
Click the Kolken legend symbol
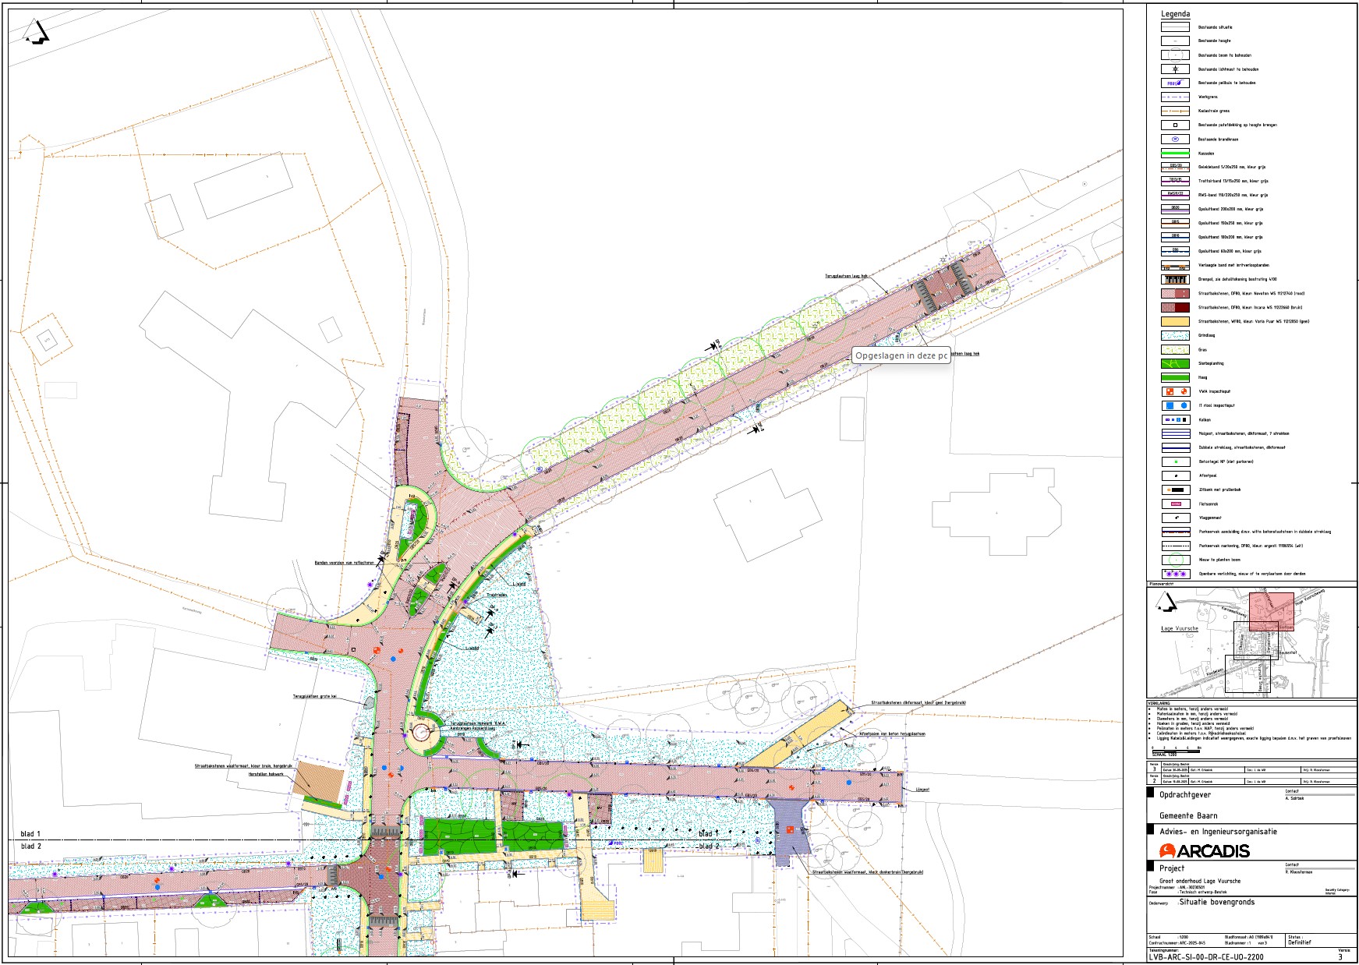pyautogui.click(x=1175, y=419)
